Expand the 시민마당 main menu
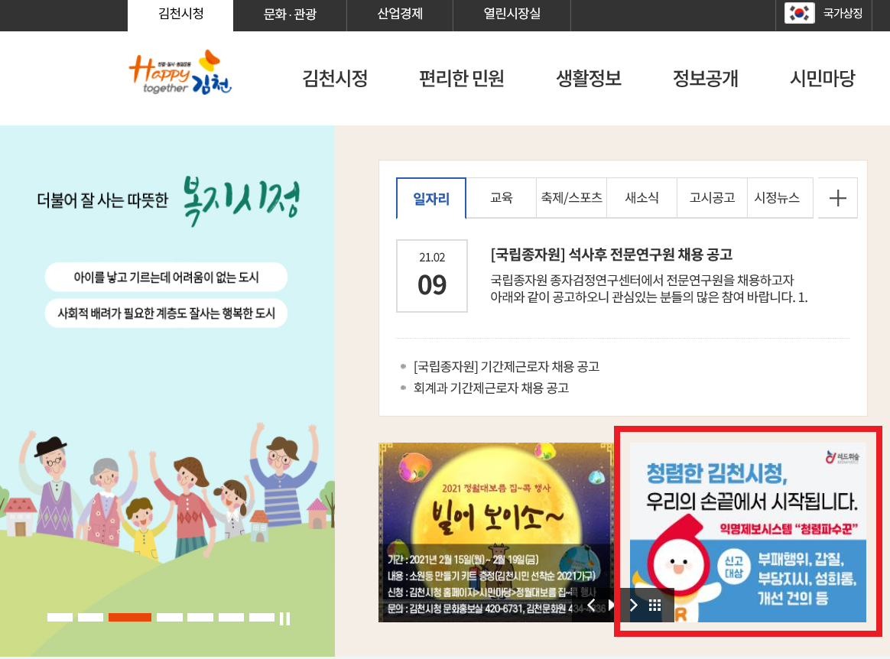The image size is (890, 659). click(x=823, y=78)
